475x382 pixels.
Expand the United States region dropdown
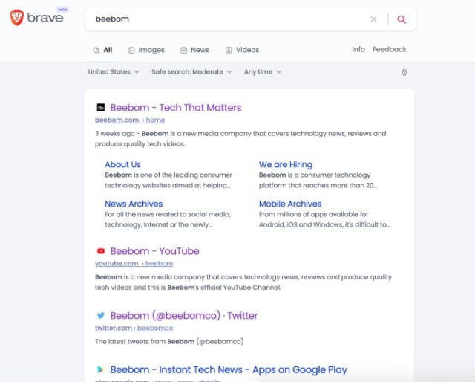pyautogui.click(x=114, y=72)
